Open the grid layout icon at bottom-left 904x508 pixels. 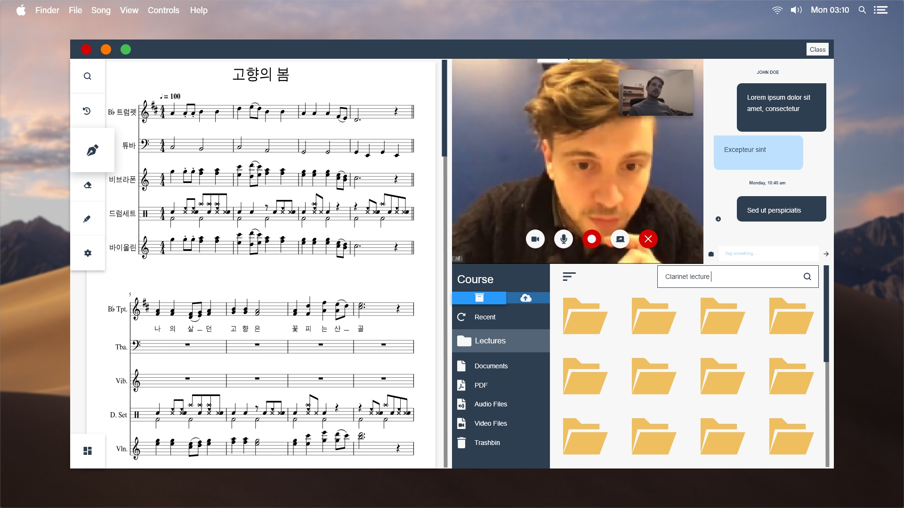click(x=88, y=451)
